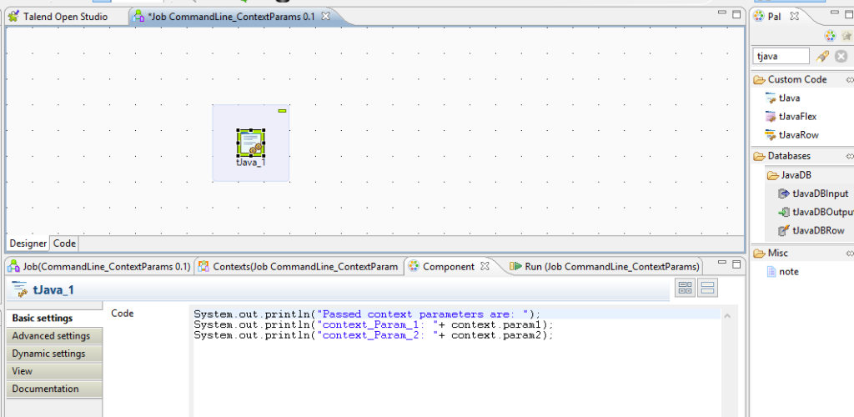
Task: Pin the Databases palette drawer
Action: pos(850,157)
